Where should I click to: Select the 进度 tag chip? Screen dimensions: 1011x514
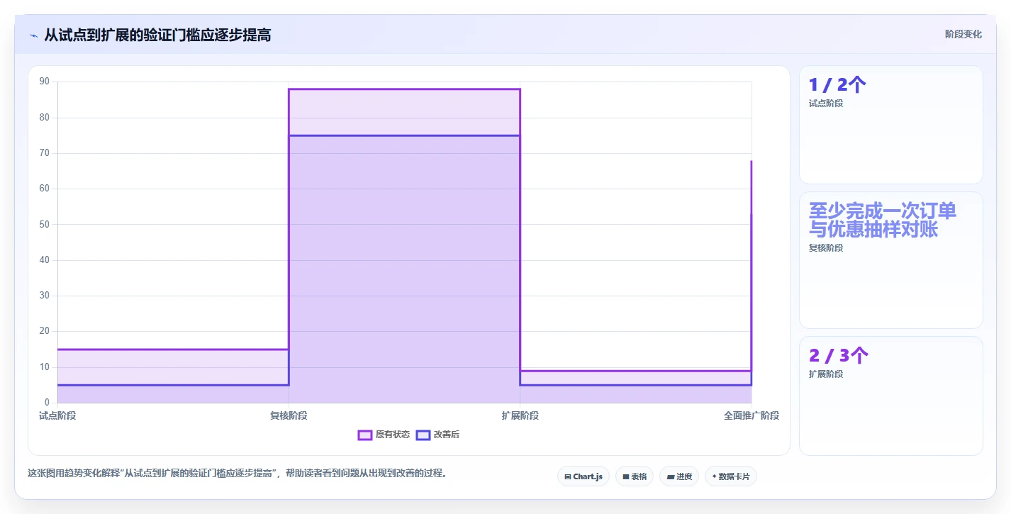[x=679, y=476]
